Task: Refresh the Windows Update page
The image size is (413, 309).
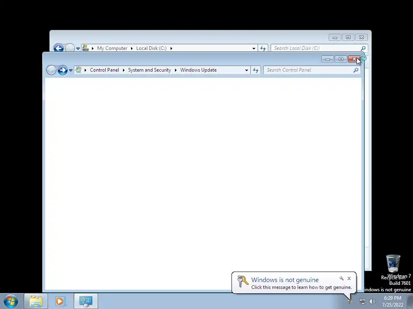Action: click(x=255, y=70)
